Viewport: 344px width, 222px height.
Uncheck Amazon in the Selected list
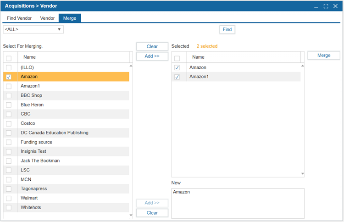(x=177, y=67)
